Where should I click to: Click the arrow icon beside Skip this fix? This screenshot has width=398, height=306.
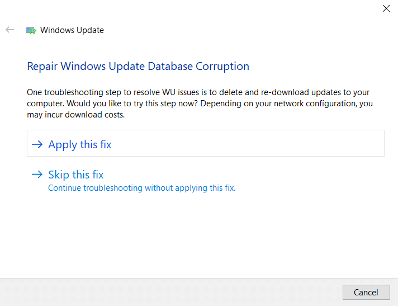pyautogui.click(x=37, y=175)
